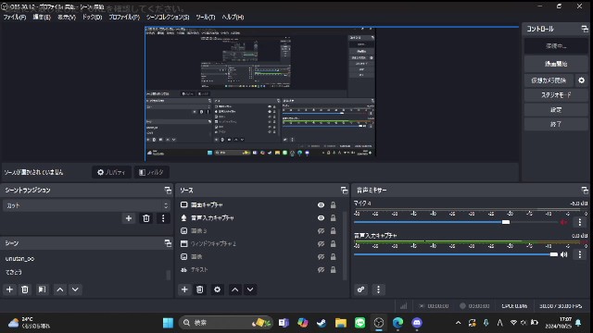The image size is (593, 333).
Task: Open 設定 from the controls panel
Action: pyautogui.click(x=556, y=110)
